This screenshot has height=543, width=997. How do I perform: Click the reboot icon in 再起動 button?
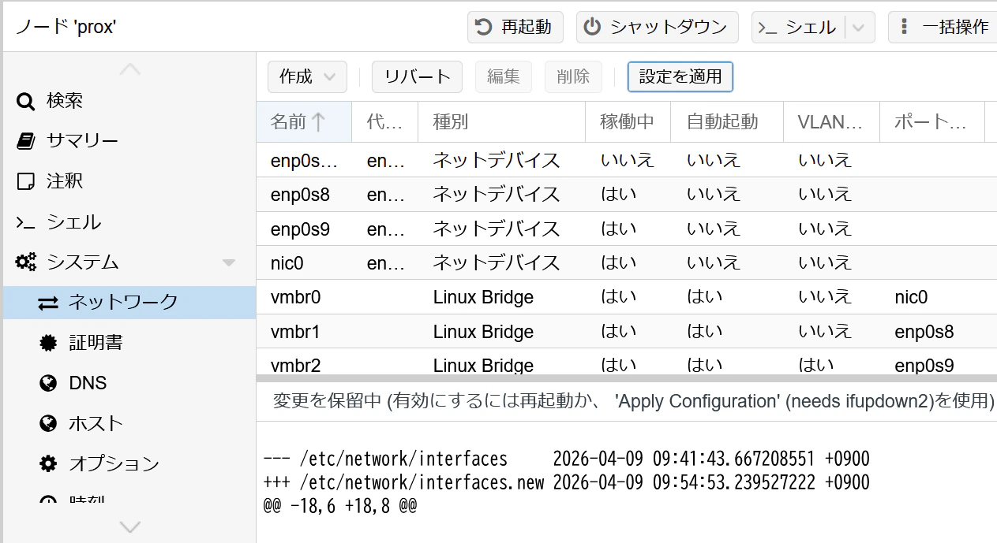pyautogui.click(x=482, y=27)
